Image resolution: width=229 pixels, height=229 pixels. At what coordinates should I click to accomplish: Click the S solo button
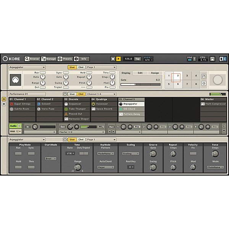point(224,127)
